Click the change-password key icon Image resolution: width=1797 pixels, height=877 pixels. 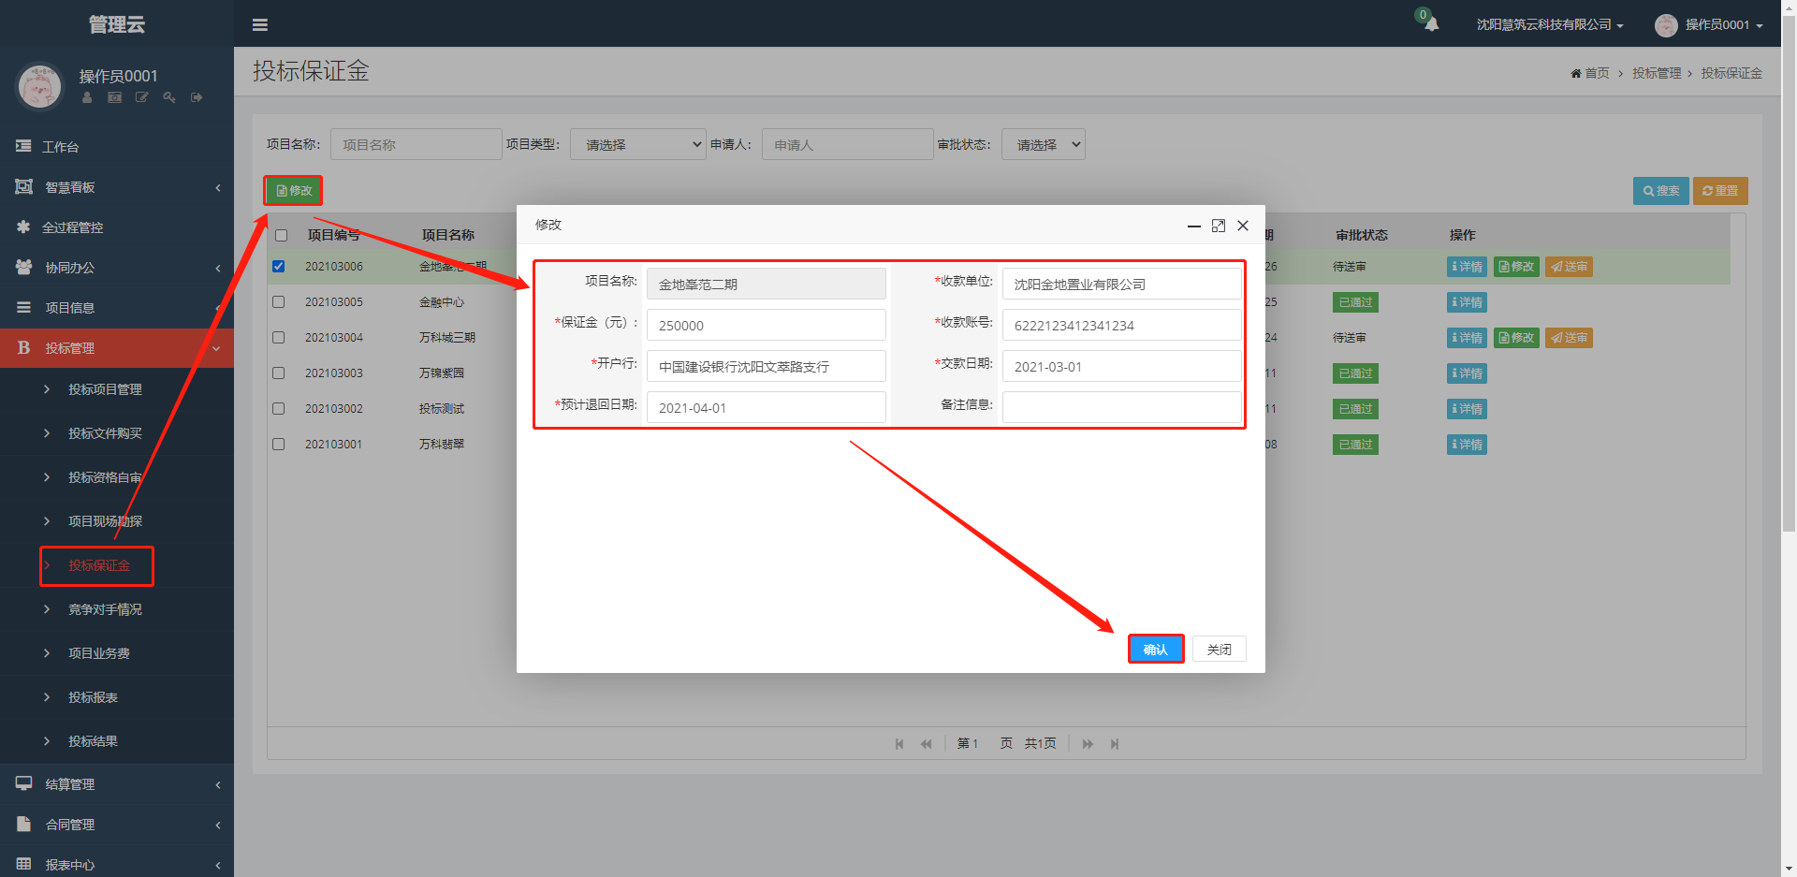pos(169,97)
